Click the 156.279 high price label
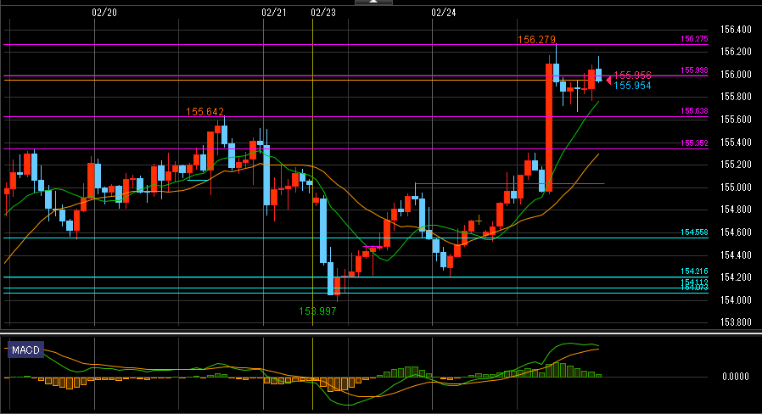The width and height of the screenshot is (762, 414). [x=536, y=40]
